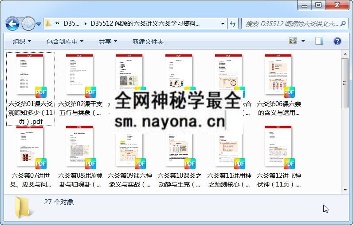This screenshot has width=353, height=225.
Task: Click file name 六爻第06课六亲的含义与运用
Action: (x=278, y=108)
